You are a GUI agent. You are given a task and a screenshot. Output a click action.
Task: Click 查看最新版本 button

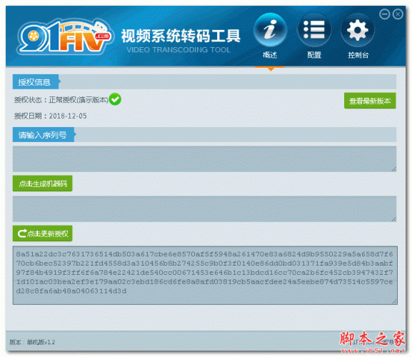370,101
